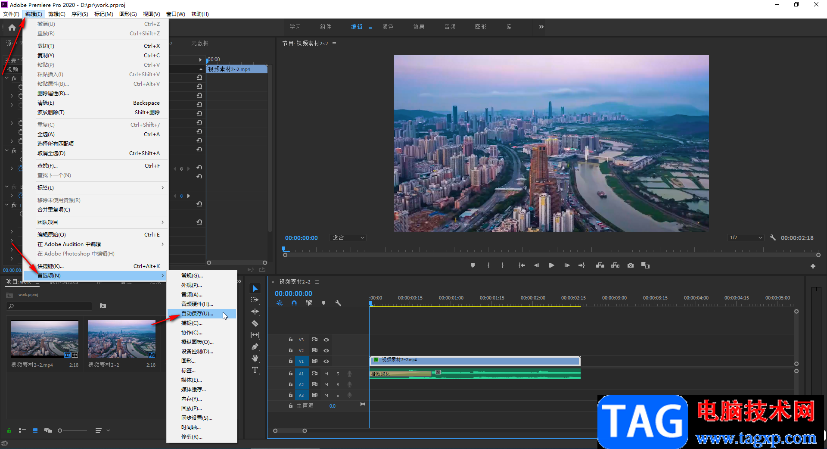Viewport: 827px width, 449px height.
Task: Mute audio track A1
Action: 326,374
